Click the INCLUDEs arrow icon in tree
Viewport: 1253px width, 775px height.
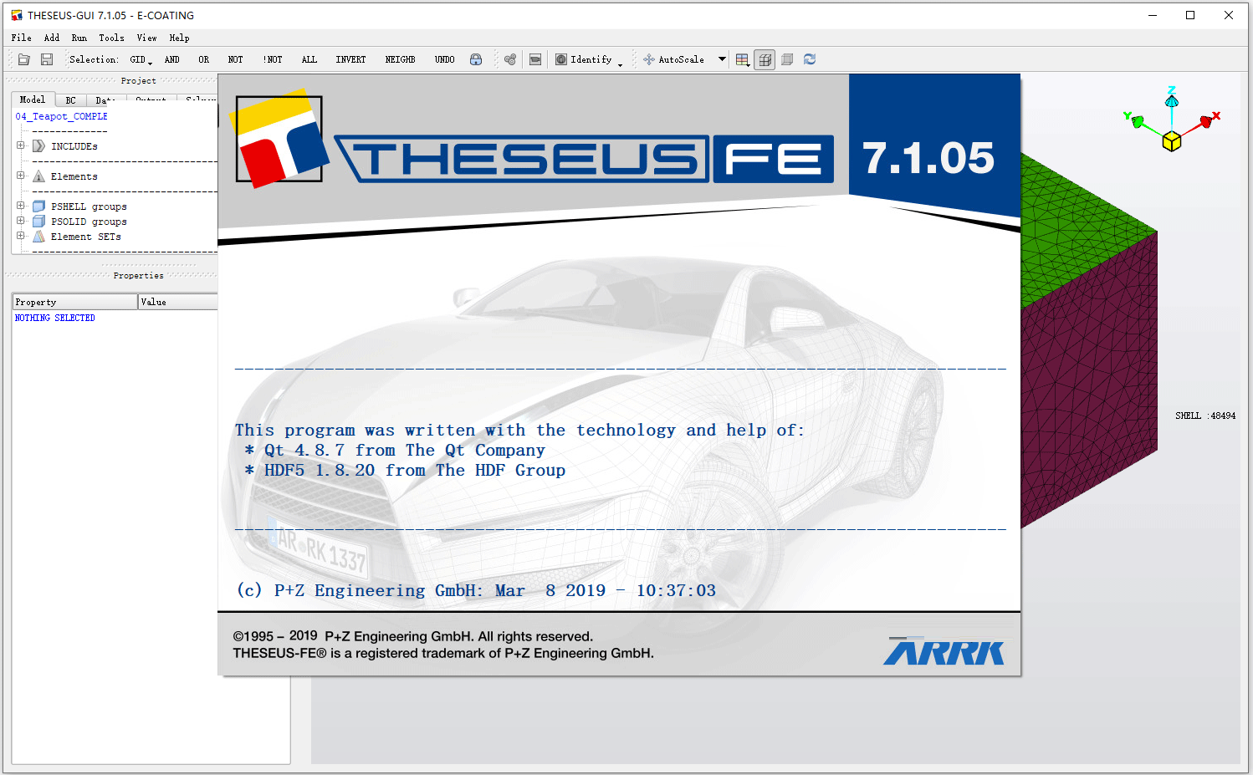[38, 146]
